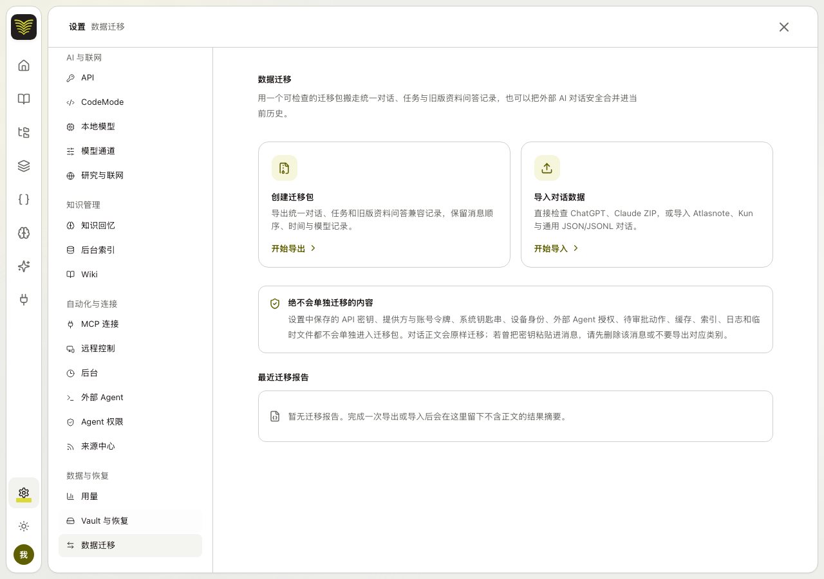Image resolution: width=824 pixels, height=579 pixels.
Task: Click the 创建迁移包 file archive icon
Action: pos(285,168)
